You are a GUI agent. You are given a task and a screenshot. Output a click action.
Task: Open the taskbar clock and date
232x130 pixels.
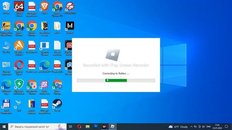click(x=217, y=127)
